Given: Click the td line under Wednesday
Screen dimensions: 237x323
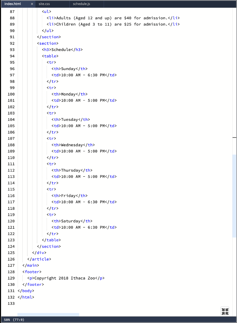Looking at the screenshot, I should (84, 151).
